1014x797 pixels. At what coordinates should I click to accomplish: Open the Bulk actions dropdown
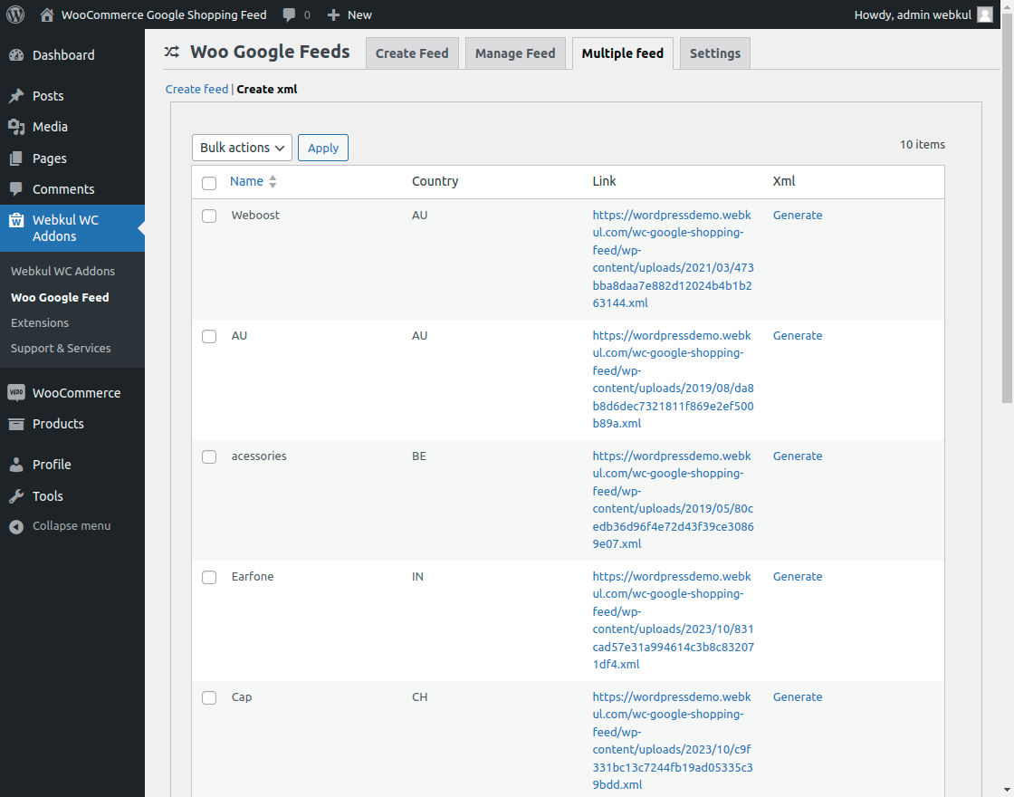point(242,147)
